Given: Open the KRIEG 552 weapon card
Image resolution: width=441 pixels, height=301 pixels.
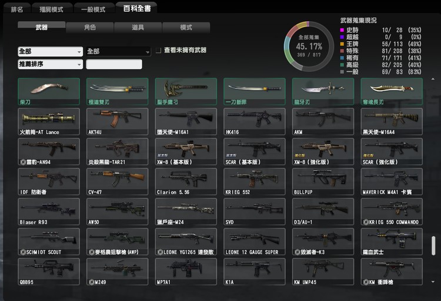Looking at the screenshot, I should 255,181.
